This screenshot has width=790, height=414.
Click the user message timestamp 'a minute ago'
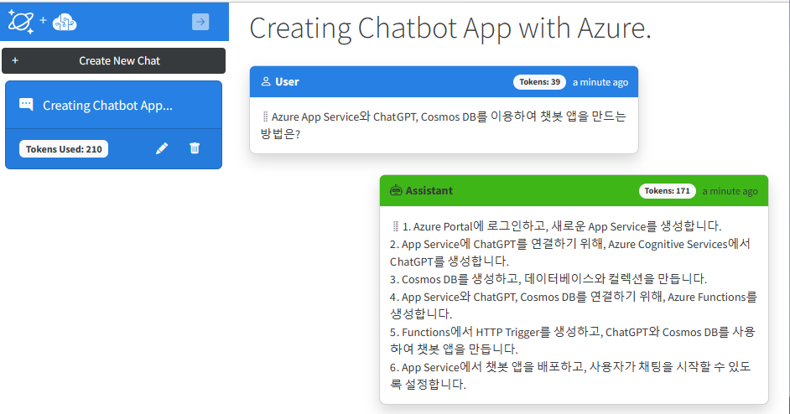(600, 82)
